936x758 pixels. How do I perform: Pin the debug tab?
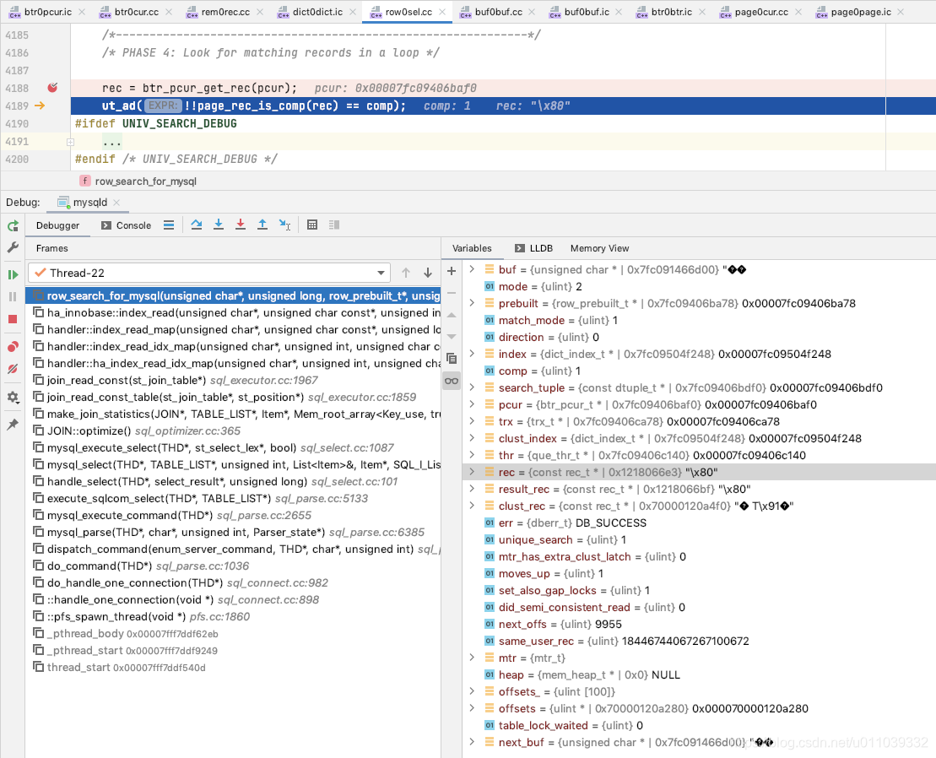point(13,425)
